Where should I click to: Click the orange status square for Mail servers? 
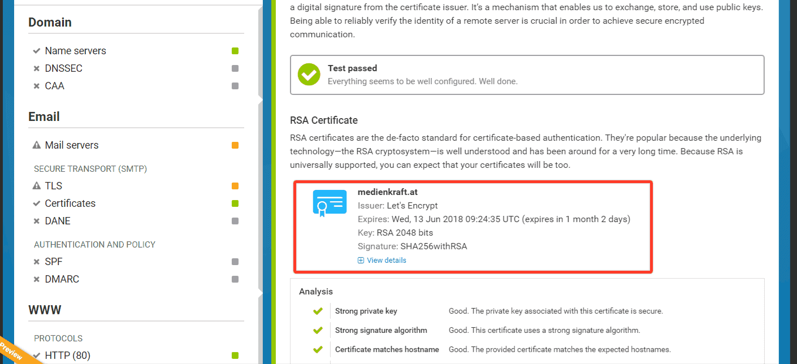[235, 145]
